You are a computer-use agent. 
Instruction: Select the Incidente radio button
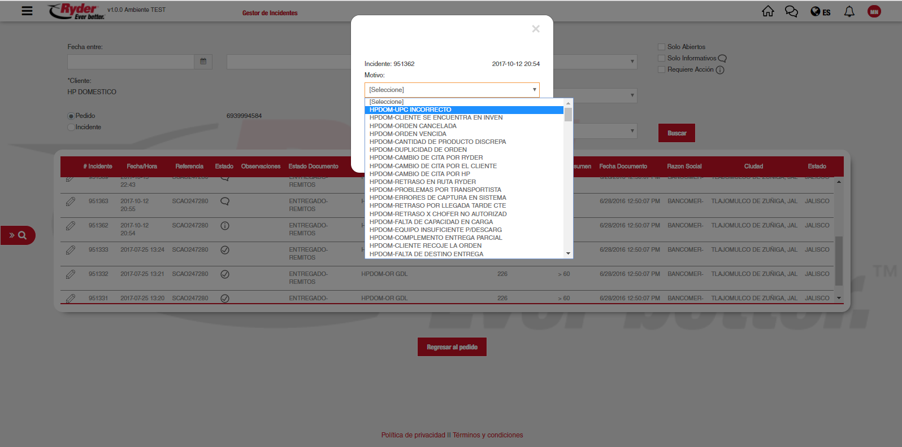[71, 128]
